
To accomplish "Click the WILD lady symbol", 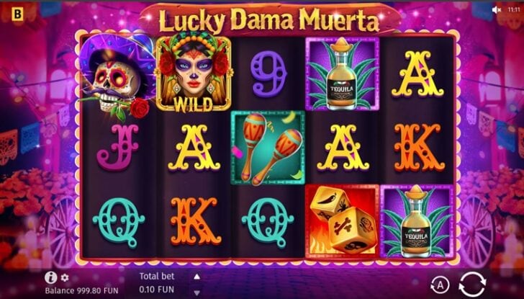I will click(x=194, y=73).
